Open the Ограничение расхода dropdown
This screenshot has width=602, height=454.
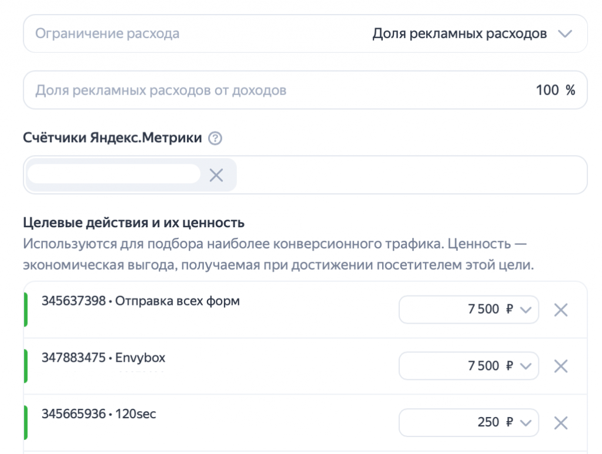pos(563,33)
